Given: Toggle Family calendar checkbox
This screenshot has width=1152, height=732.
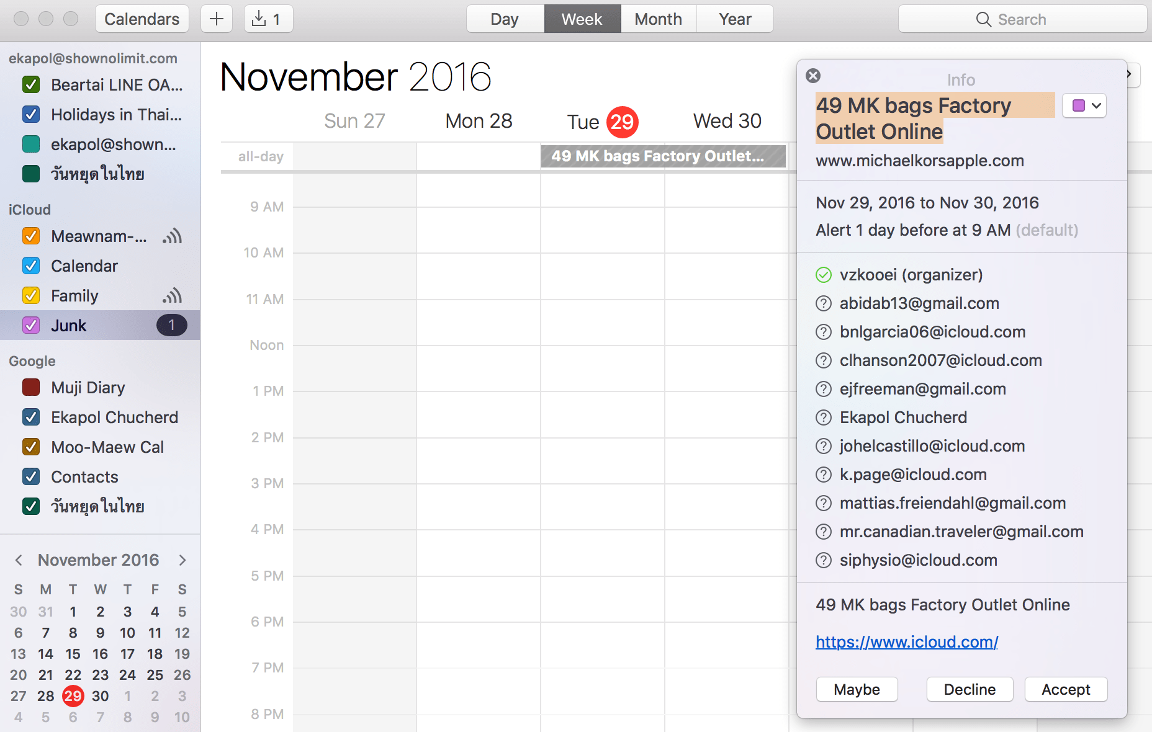Looking at the screenshot, I should click(x=31, y=295).
